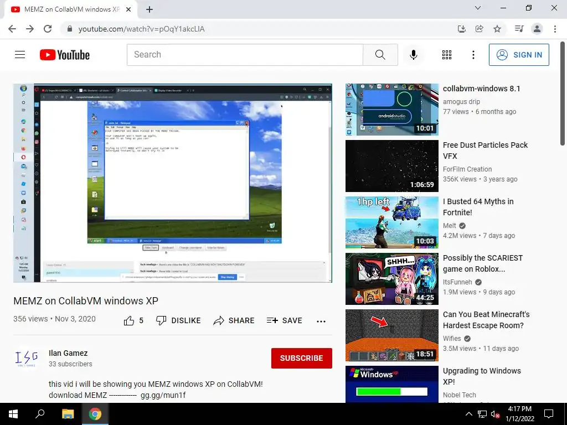Viewport: 567px width, 425px height.
Task: Click 'Can You Beat Minecraft's Hardest Escape Room?' title
Action: click(486, 319)
